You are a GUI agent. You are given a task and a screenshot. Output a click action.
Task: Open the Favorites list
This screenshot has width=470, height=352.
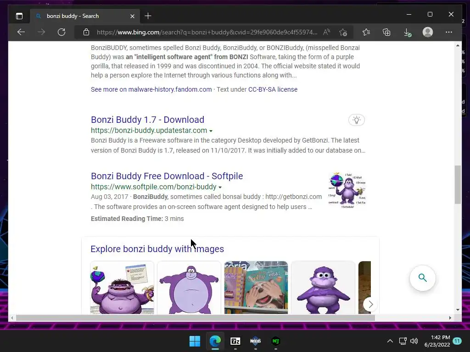click(x=366, y=32)
